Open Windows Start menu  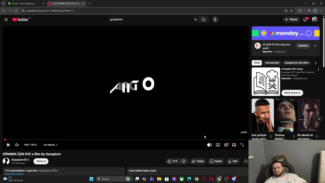(x=91, y=179)
